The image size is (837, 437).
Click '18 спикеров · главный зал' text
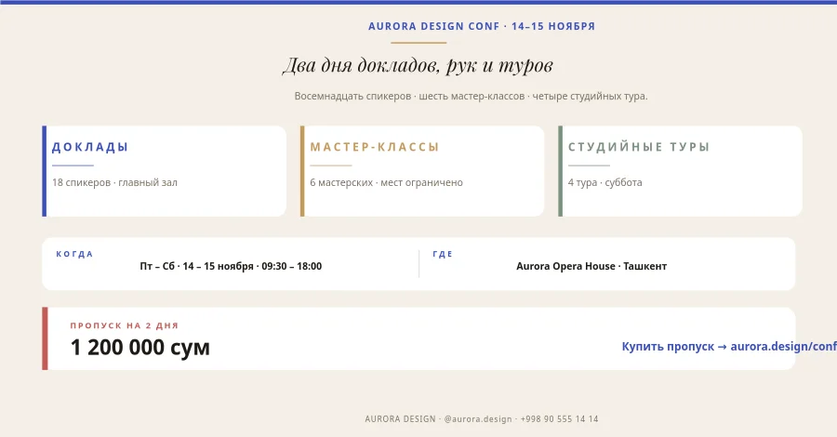coord(114,182)
